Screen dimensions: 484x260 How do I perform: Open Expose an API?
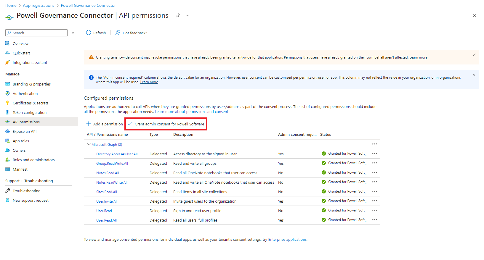25,131
